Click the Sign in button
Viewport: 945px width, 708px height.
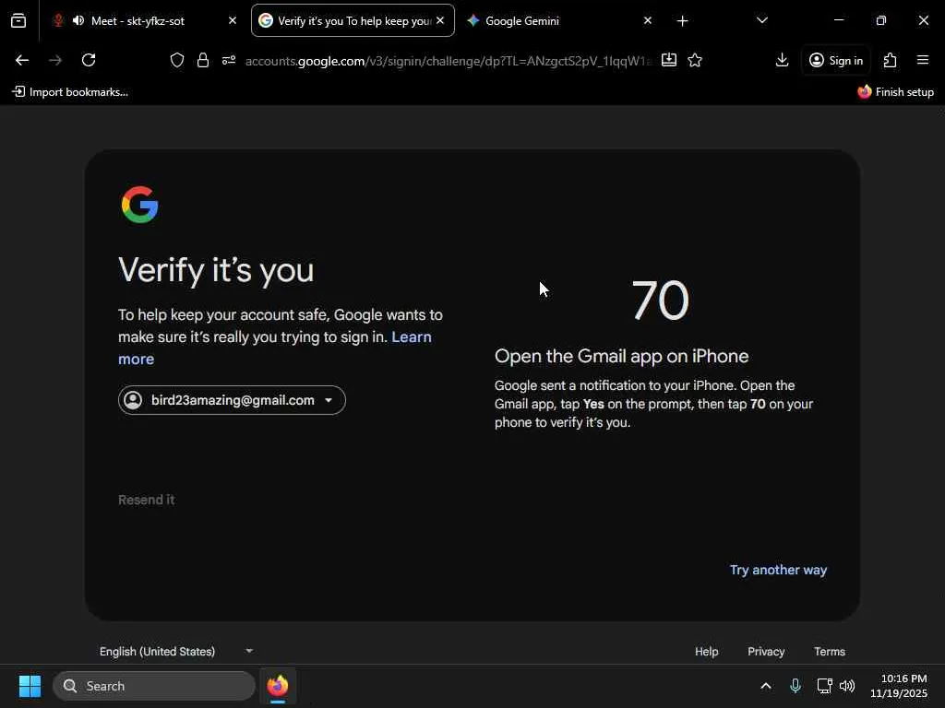(836, 60)
